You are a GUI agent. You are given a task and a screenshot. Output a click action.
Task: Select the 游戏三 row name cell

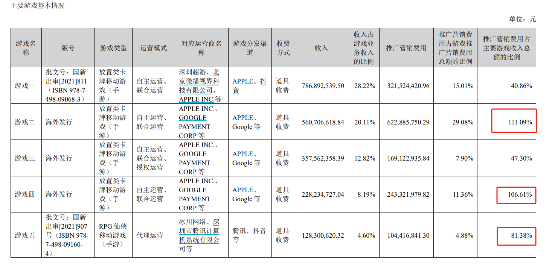(x=25, y=158)
